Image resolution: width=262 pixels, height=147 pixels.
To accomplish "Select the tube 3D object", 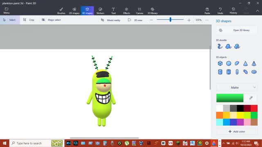I will coord(228,72).
